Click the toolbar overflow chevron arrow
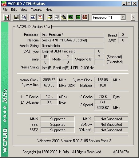This screenshot has width=139, height=158. point(133,17)
